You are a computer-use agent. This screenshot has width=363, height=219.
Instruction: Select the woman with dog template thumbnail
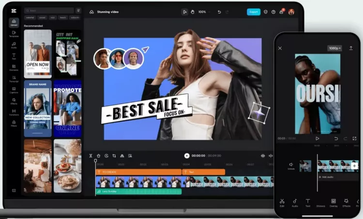pyautogui.click(x=38, y=165)
